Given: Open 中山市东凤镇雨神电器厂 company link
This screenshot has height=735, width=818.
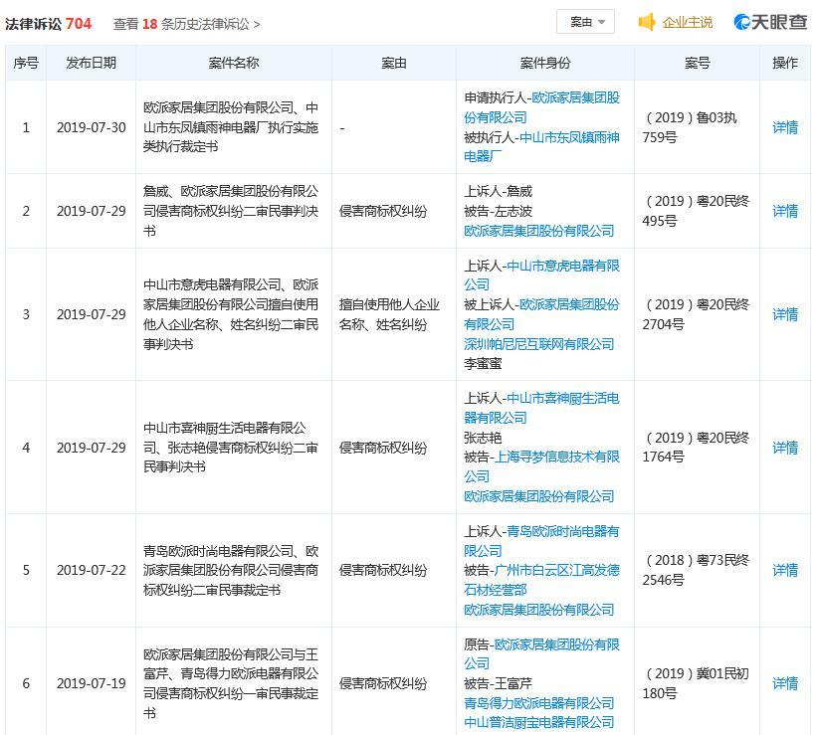Looking at the screenshot, I should tap(542, 147).
